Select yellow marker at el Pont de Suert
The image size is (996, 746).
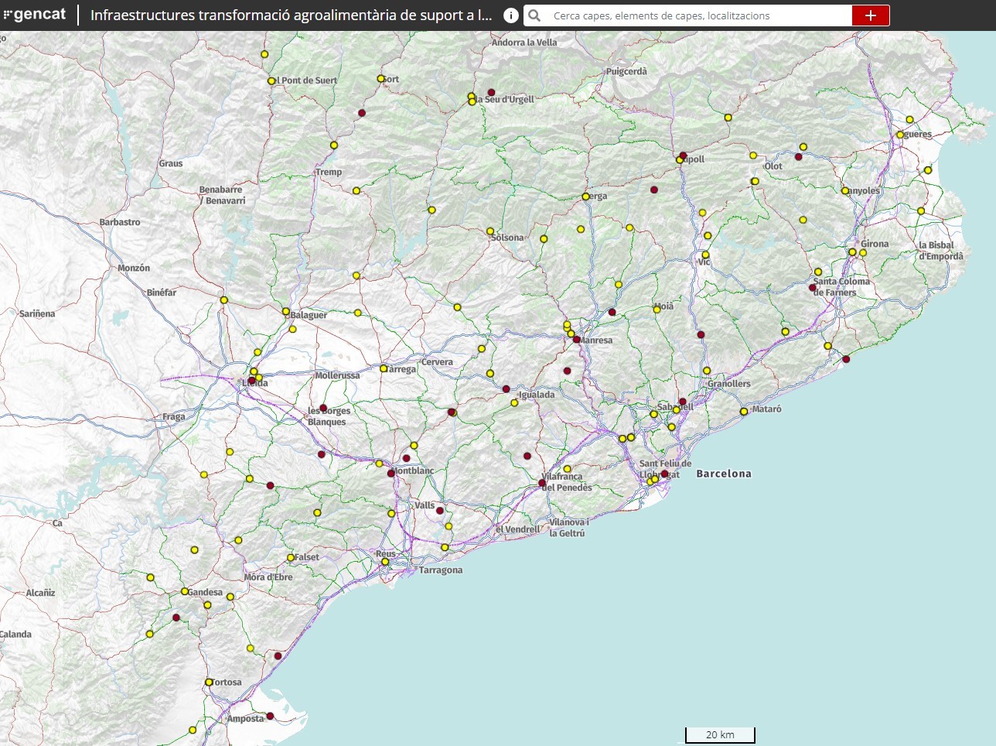[x=271, y=81]
